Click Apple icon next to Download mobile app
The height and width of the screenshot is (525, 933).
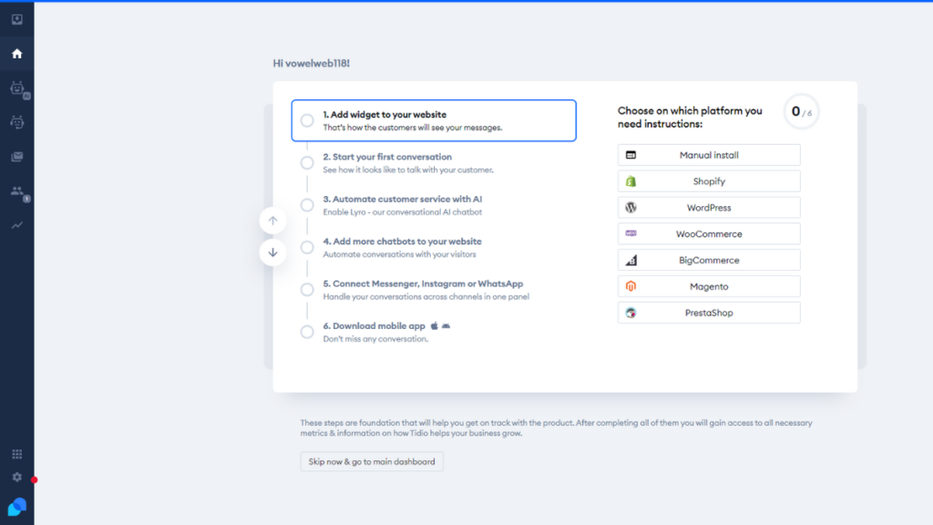(x=435, y=325)
